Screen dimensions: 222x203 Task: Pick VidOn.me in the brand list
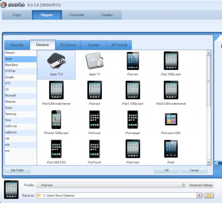click(x=20, y=126)
